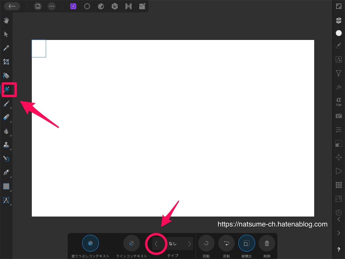Open the Macro play-triangle studio
The image size is (345, 259).
click(x=339, y=171)
